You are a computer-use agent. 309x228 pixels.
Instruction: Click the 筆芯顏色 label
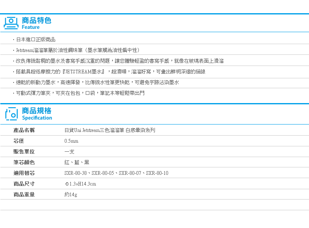[x=24, y=162]
